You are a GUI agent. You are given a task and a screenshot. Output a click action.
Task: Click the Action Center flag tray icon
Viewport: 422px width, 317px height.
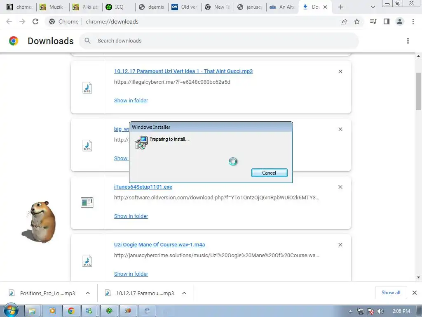(370, 311)
